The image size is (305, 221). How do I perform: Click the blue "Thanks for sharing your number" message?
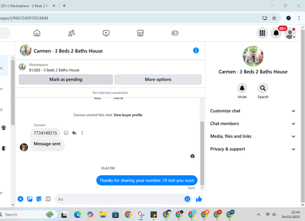pyautogui.click(x=147, y=180)
